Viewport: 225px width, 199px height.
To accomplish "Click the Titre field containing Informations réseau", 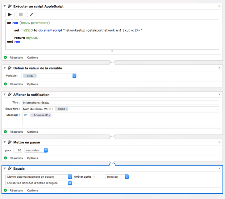I will pos(120,102).
